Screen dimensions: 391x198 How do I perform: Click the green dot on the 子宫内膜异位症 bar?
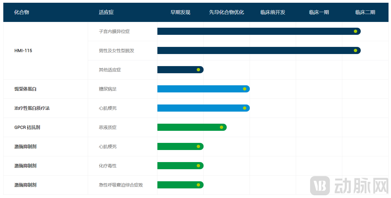click(x=356, y=31)
